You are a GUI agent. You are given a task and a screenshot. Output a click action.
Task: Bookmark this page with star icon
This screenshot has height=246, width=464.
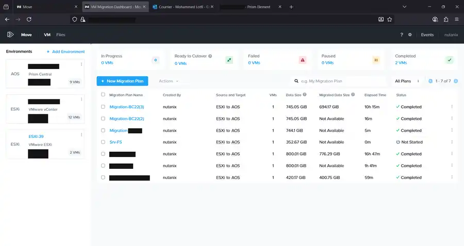click(389, 19)
